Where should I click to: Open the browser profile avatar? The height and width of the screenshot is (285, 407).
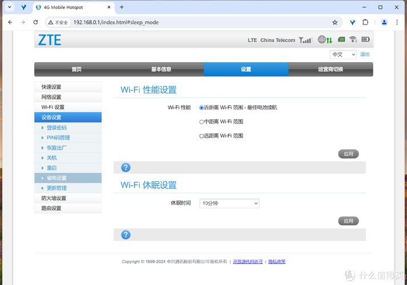pyautogui.click(x=384, y=22)
